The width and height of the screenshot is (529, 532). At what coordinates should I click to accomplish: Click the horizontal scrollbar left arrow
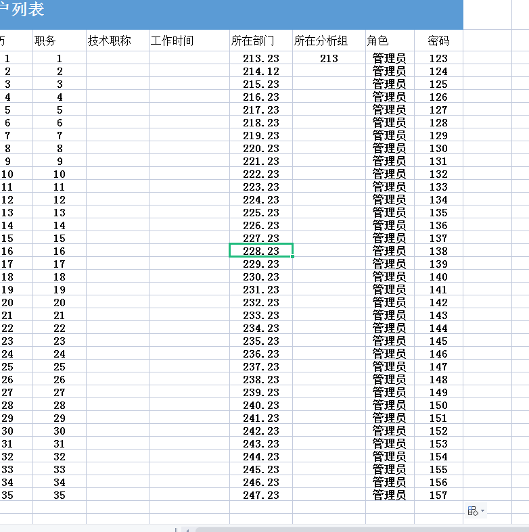(x=187, y=529)
